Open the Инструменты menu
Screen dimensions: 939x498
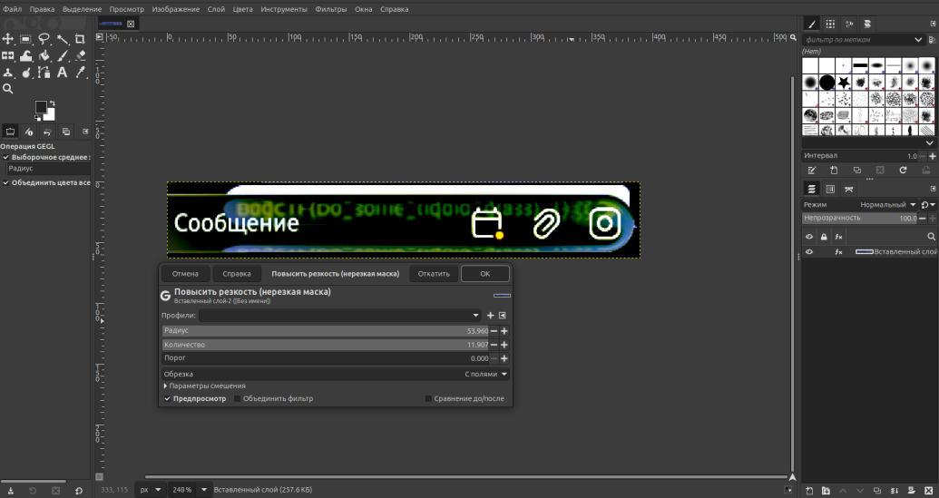(284, 9)
